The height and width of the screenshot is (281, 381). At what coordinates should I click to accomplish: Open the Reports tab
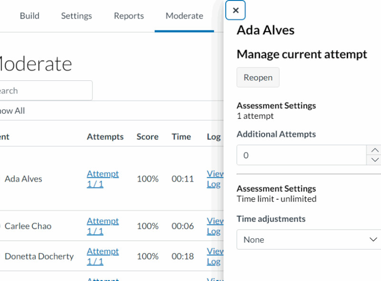pyautogui.click(x=129, y=16)
